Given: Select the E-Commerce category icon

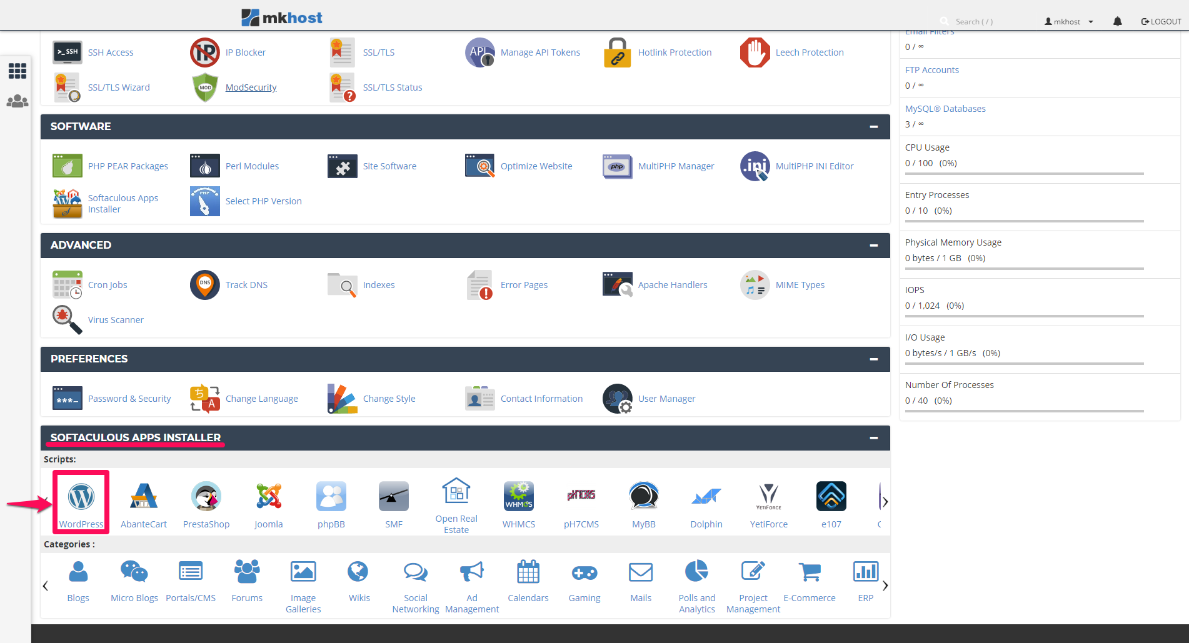Looking at the screenshot, I should (x=810, y=572).
